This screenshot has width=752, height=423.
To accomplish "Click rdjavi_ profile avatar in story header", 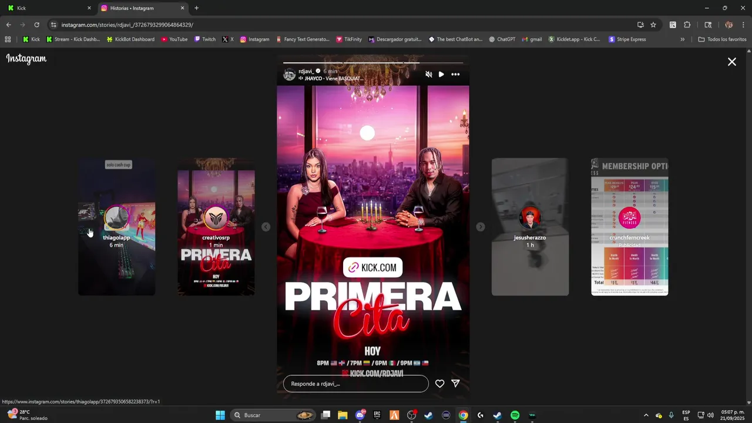I will (x=289, y=75).
